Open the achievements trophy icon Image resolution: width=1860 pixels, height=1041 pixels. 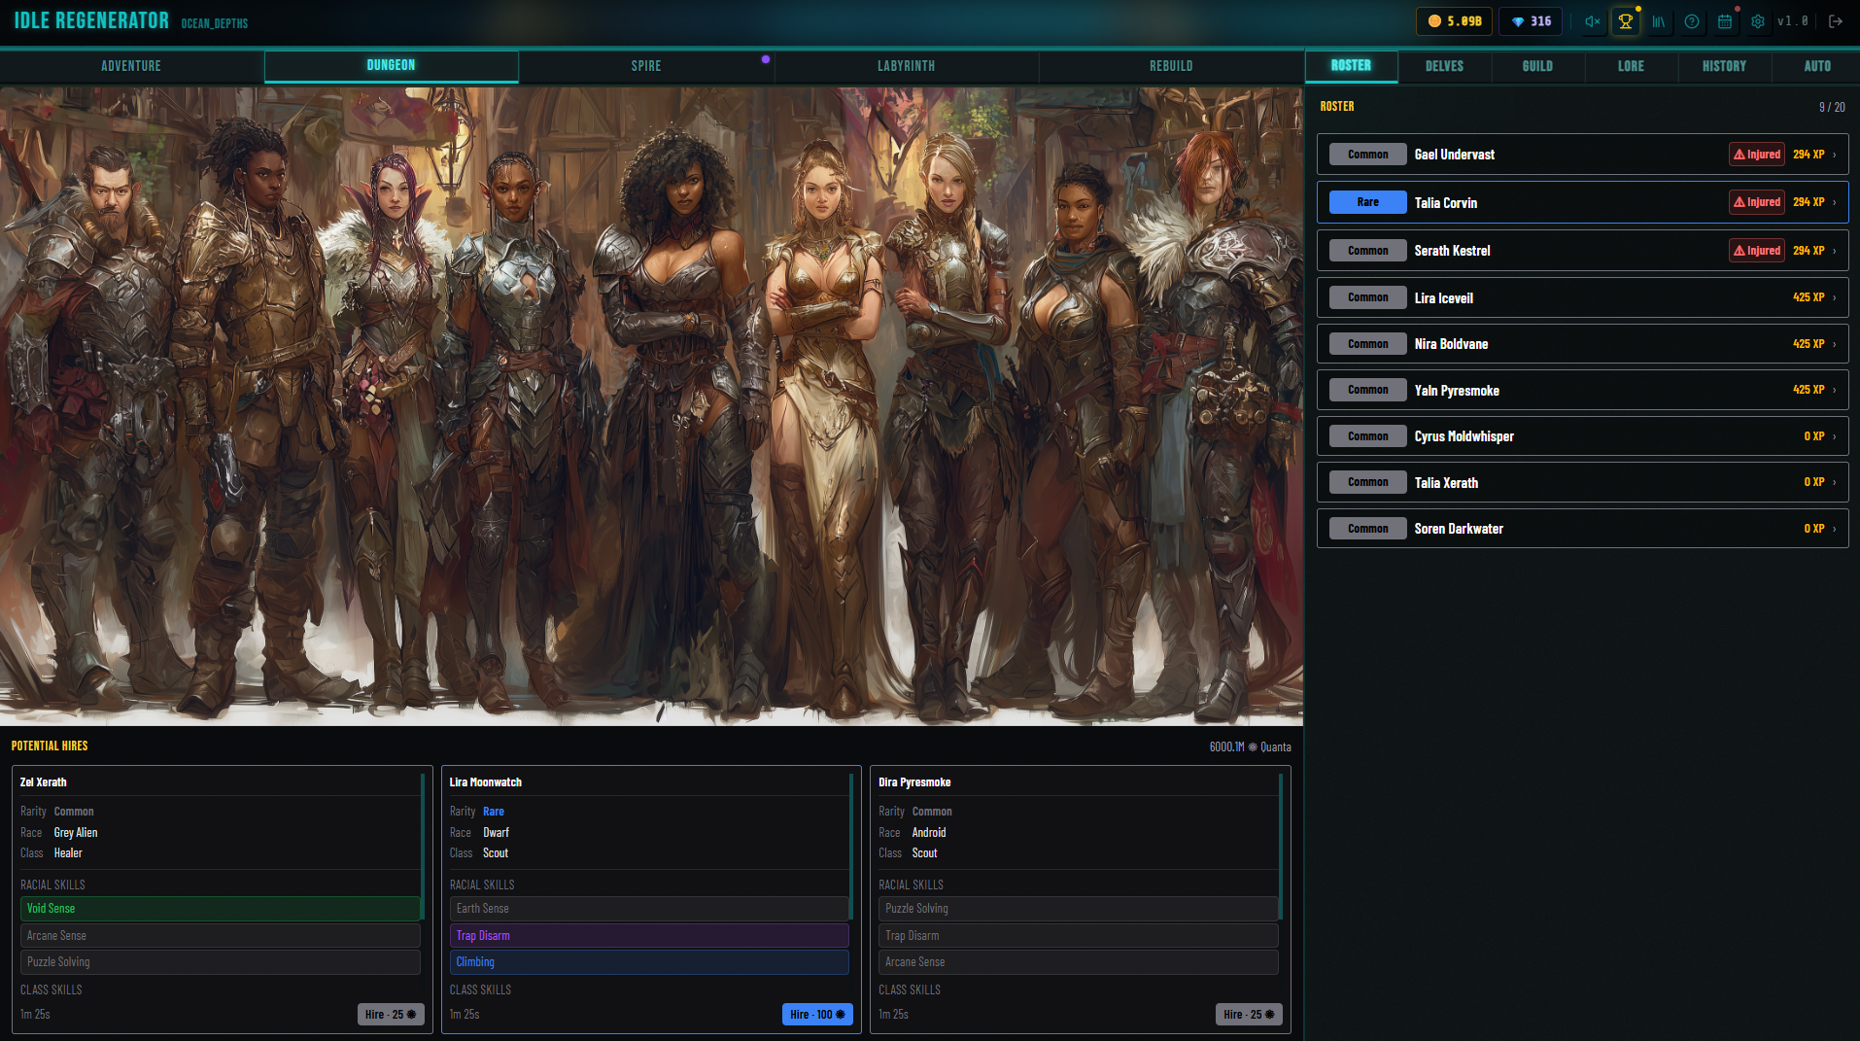[x=1625, y=21]
